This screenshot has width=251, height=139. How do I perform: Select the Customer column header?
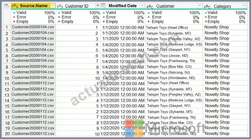coord(174,6)
